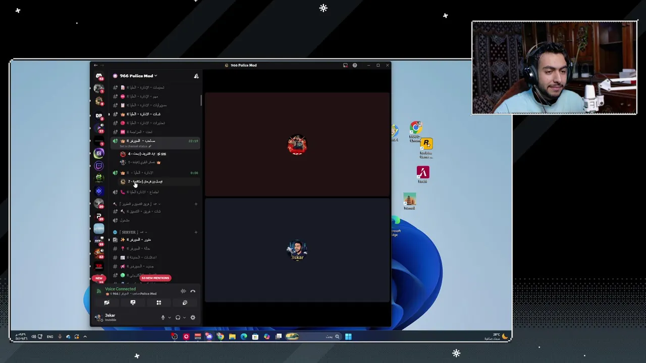Open the Twitch-logo server icon
Screen dimensions: 646x363
click(x=99, y=165)
